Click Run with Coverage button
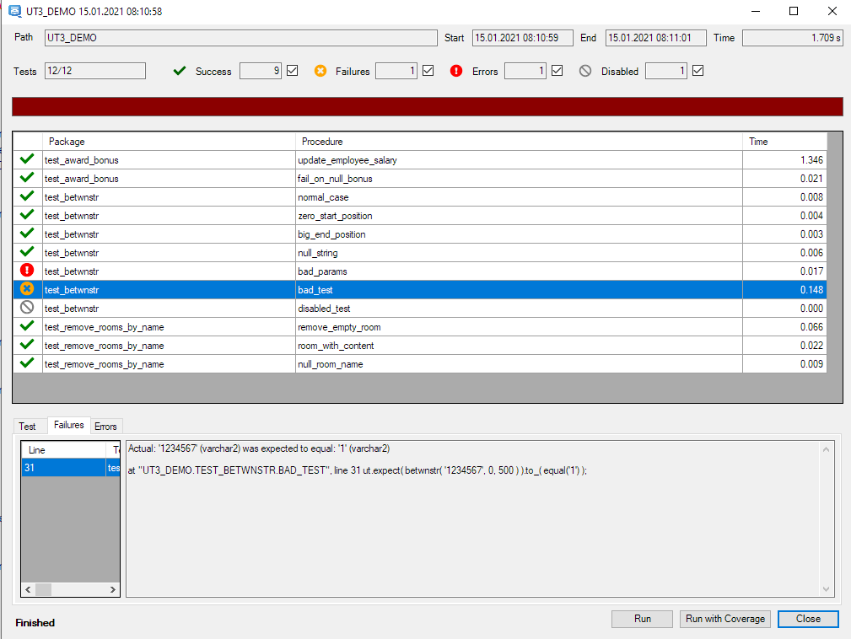The image size is (851, 639). [725, 619]
